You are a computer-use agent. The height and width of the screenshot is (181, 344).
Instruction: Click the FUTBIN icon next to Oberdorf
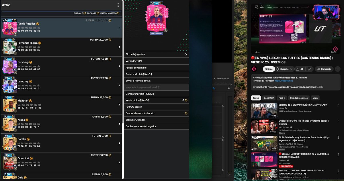point(31,158)
